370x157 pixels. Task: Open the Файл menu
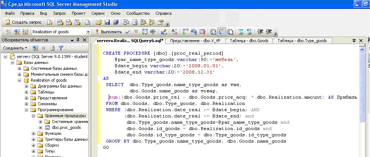coord(10,13)
